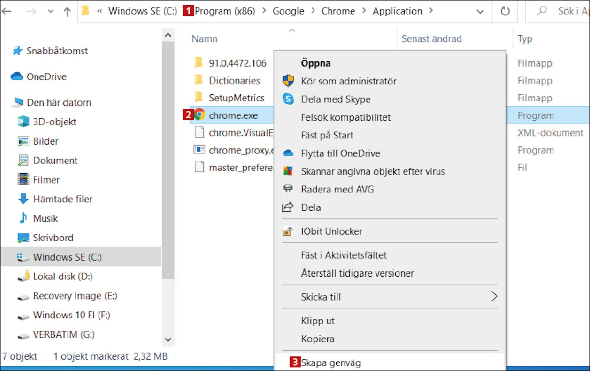Open Filmer folder in sidebar
The image size is (590, 371).
point(39,180)
